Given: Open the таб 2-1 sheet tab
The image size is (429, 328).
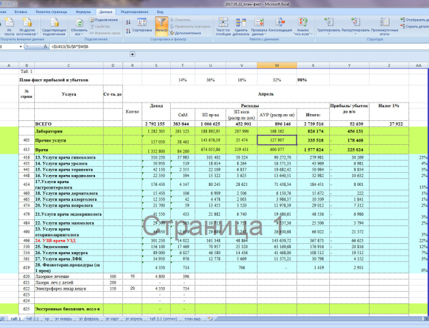Looking at the screenshot, I should 32,319.
